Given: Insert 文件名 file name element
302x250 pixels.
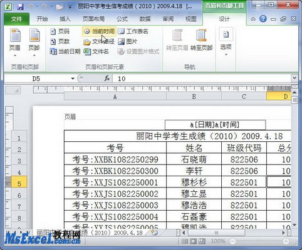Looking at the screenshot, I should (x=96, y=51).
